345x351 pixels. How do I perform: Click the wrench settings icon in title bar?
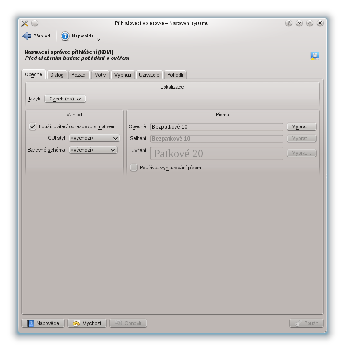pyautogui.click(x=25, y=23)
